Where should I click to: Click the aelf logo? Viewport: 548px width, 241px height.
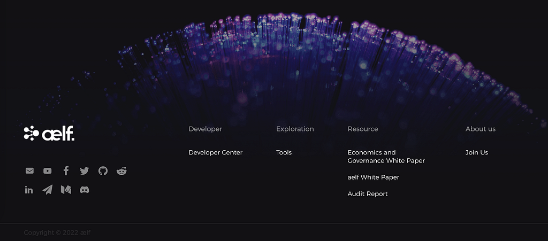coord(49,134)
